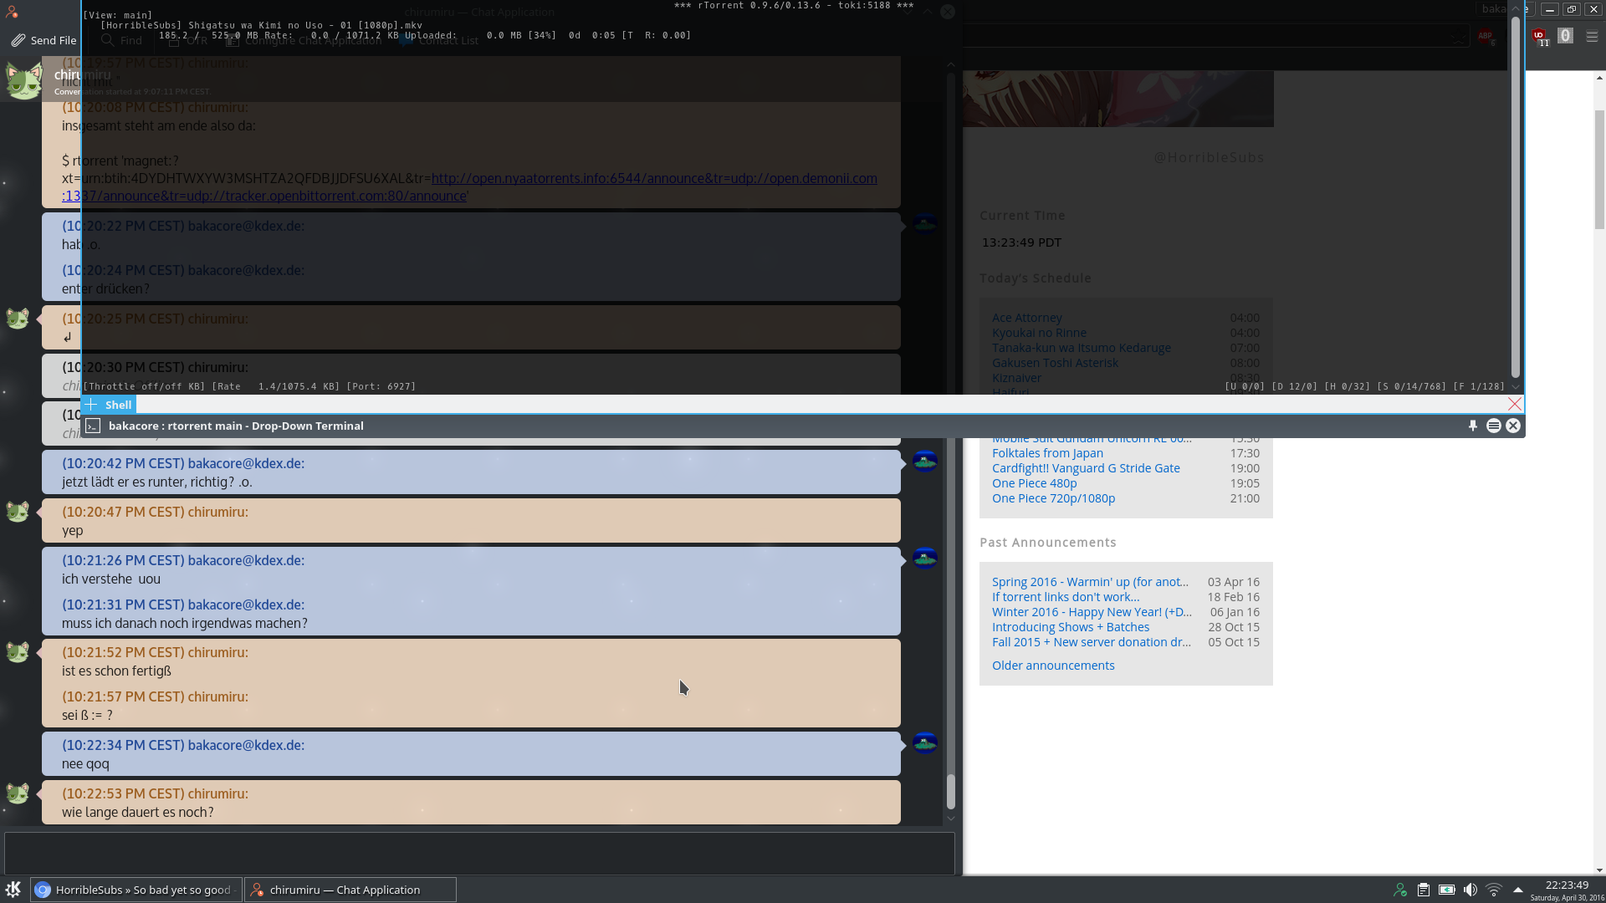Open the magnet tracker link in chat
1606x903 pixels.
point(469,187)
